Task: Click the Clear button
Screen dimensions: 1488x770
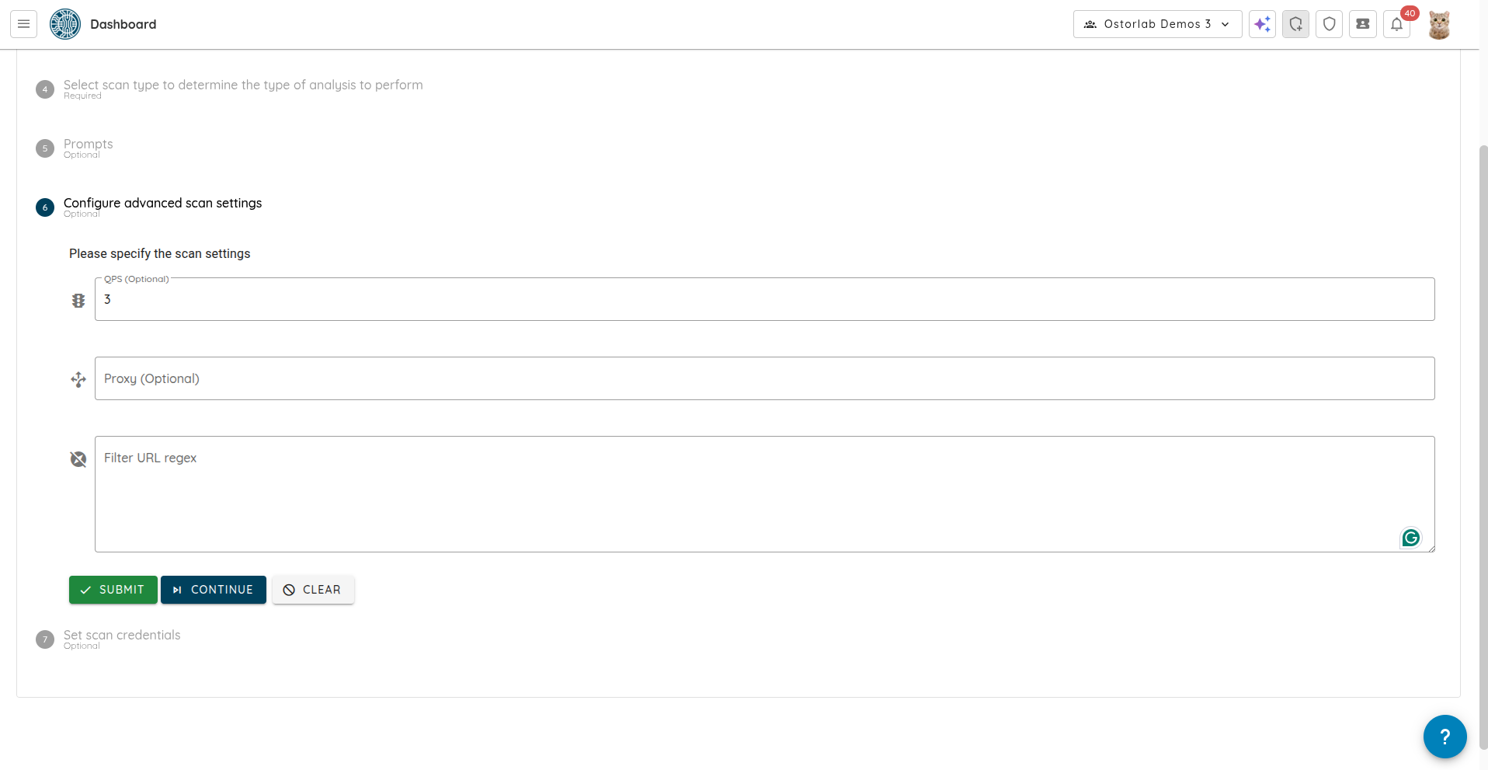Action: pyautogui.click(x=313, y=590)
